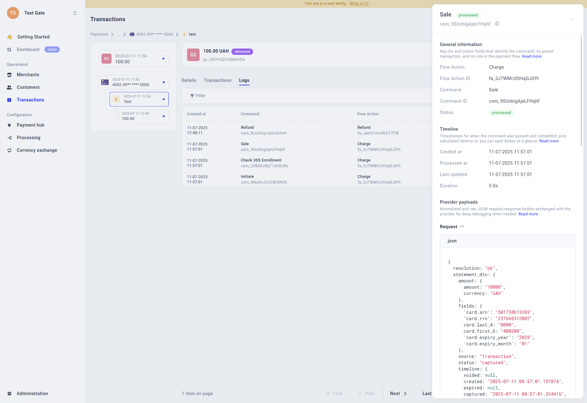Copy the Sale command ID icon
Screen dimensions: 587x403
(497, 24)
